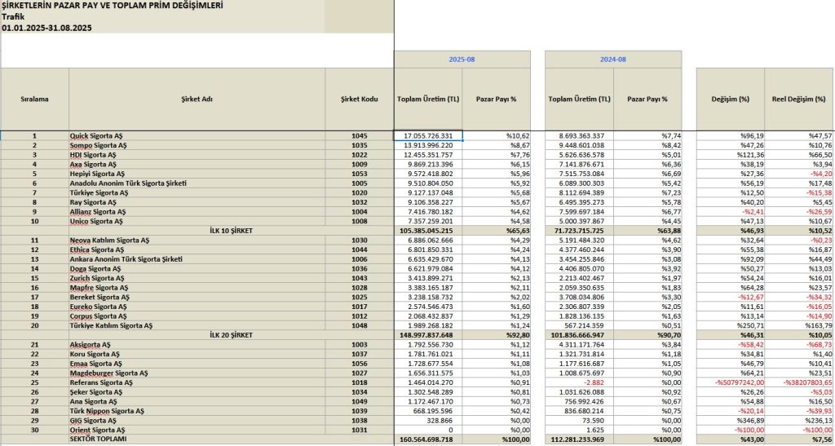Select Quick Sigorta market share %10,62
The height and width of the screenshot is (446, 835).
(x=497, y=135)
